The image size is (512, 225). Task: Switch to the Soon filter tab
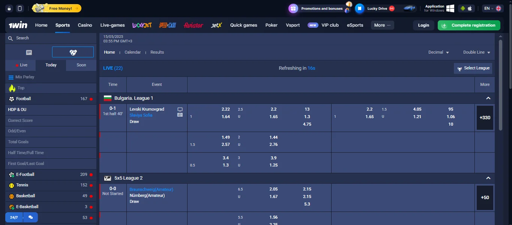[x=81, y=65]
